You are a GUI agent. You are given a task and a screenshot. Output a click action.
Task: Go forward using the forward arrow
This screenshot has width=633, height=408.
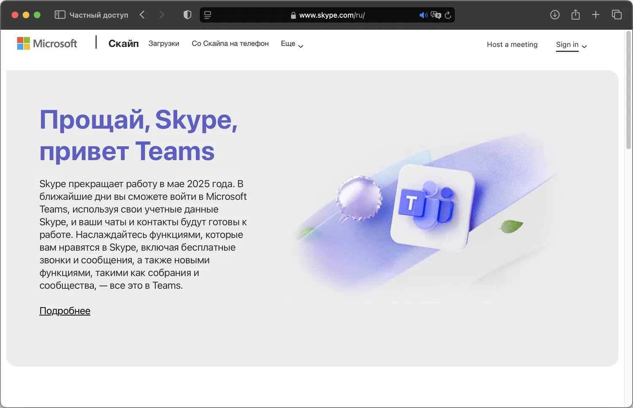coord(162,15)
